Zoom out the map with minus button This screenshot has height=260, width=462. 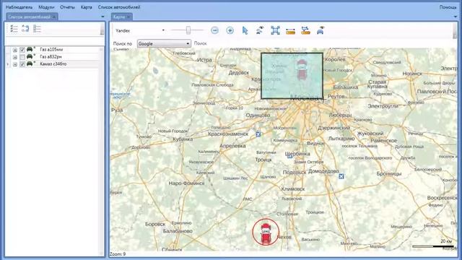tap(215, 30)
